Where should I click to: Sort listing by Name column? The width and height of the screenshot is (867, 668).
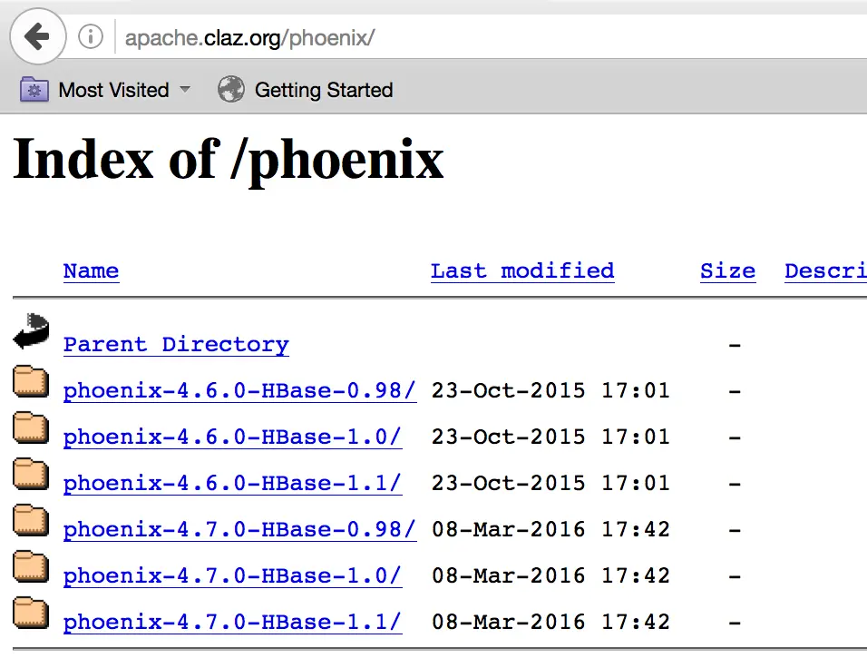click(92, 271)
